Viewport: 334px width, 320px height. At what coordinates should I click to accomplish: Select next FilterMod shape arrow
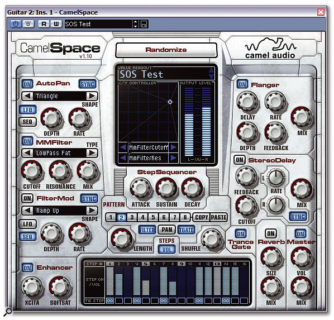point(92,211)
